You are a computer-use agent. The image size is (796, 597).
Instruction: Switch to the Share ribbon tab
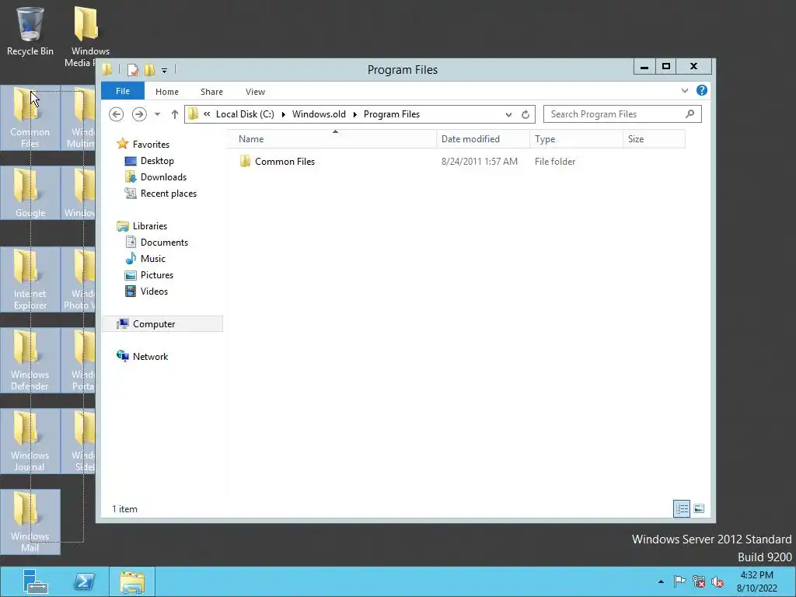(211, 92)
